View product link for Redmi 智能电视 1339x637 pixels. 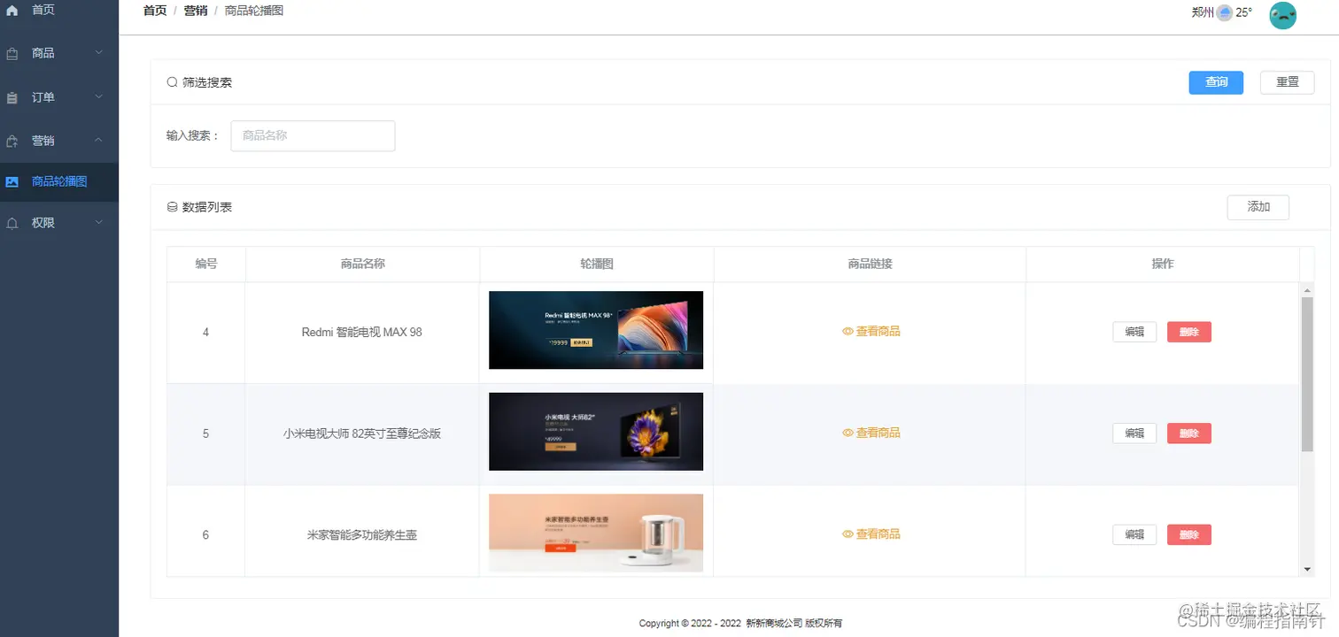(871, 332)
